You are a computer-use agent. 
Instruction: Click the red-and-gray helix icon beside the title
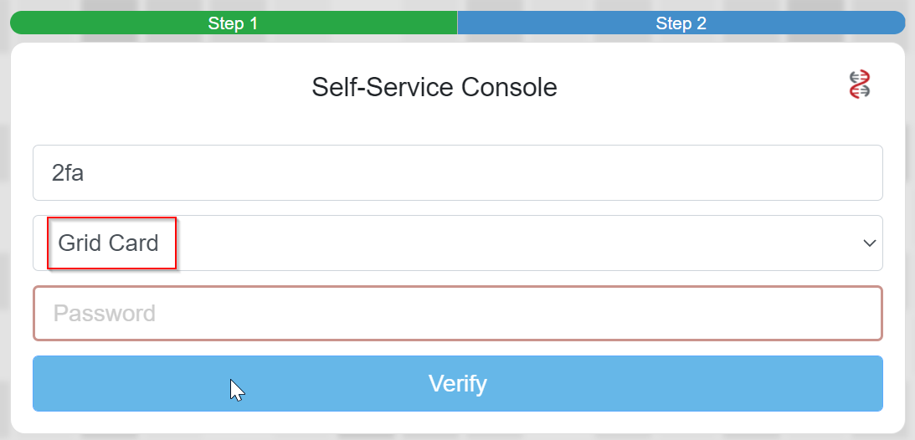(860, 84)
